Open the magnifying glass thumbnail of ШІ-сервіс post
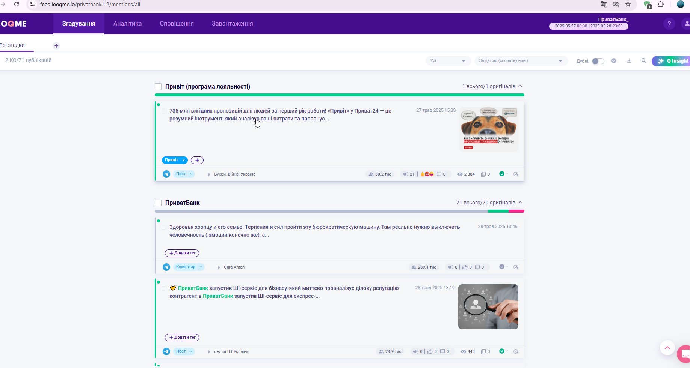690x368 pixels. point(488,307)
